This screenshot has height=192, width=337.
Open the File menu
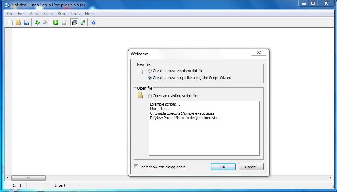coord(10,14)
